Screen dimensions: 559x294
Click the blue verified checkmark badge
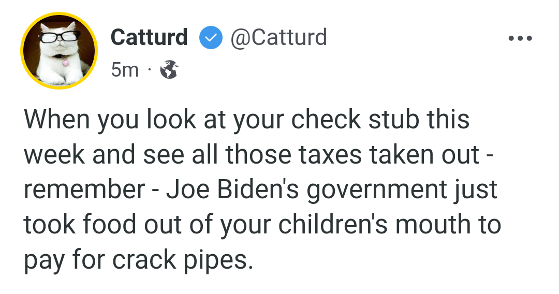[x=211, y=37]
